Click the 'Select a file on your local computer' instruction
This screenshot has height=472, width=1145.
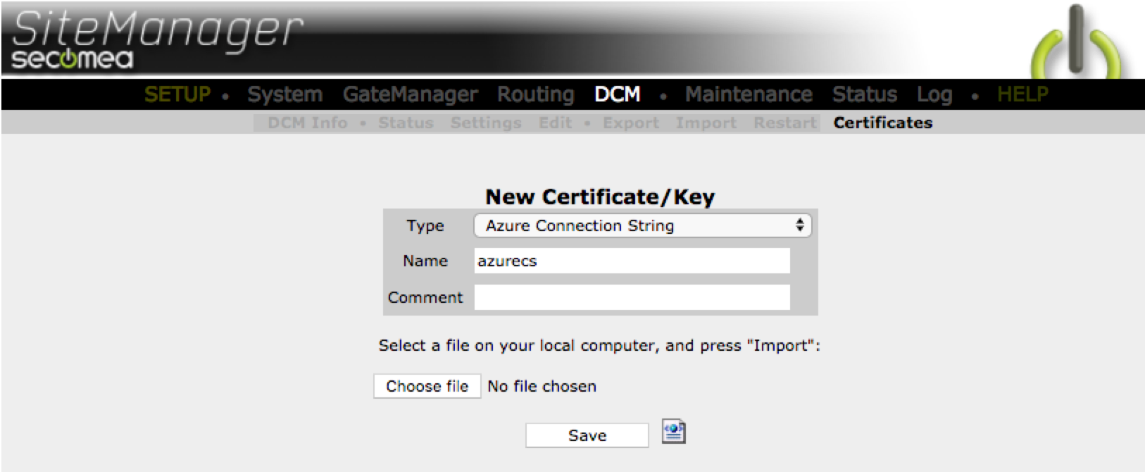[x=599, y=345]
